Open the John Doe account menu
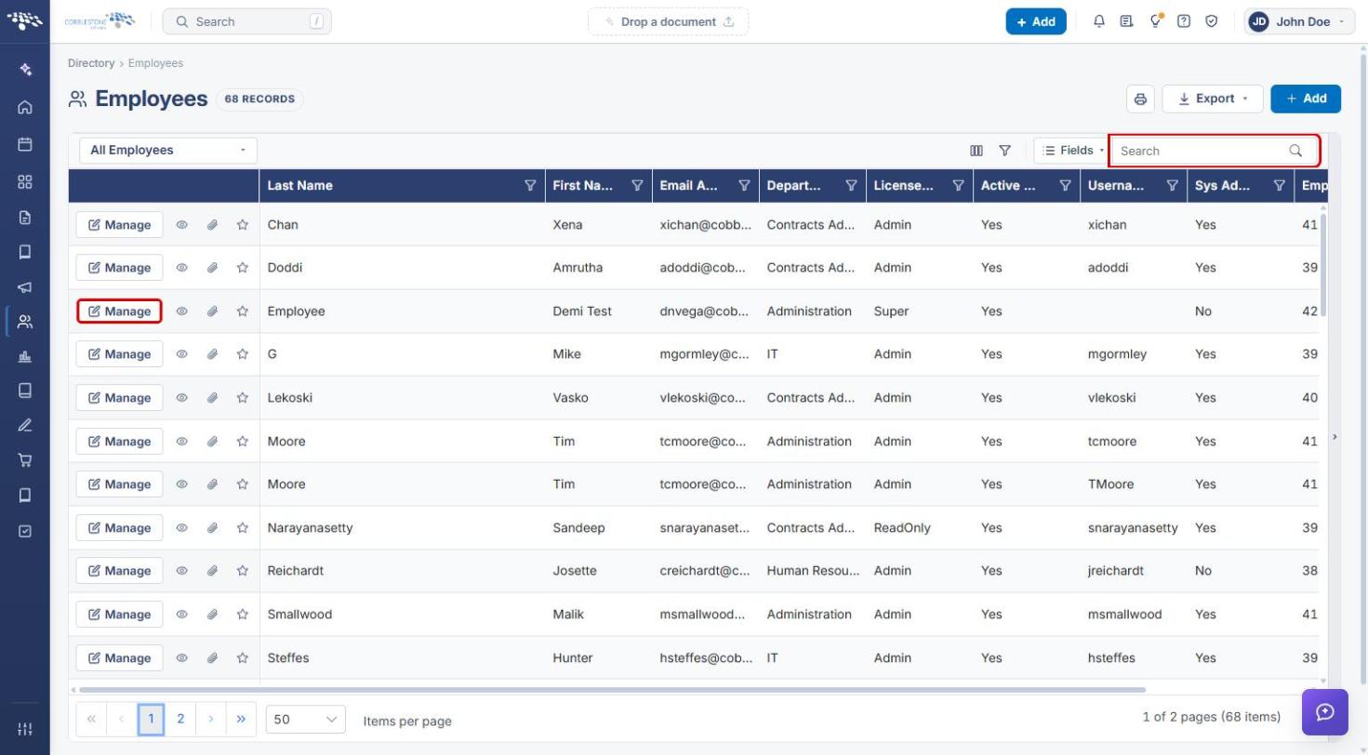This screenshot has width=1368, height=755. 1298,21
